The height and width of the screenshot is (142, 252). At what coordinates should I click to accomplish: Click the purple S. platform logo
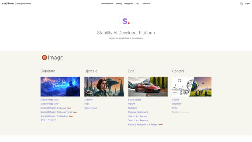point(126,21)
